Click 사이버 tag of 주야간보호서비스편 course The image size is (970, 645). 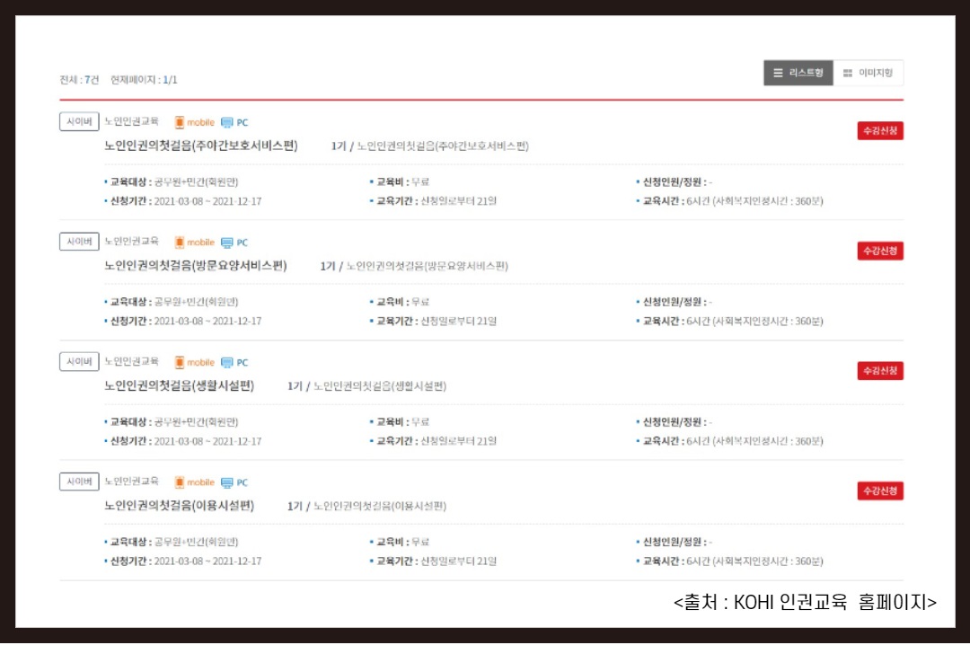(79, 121)
